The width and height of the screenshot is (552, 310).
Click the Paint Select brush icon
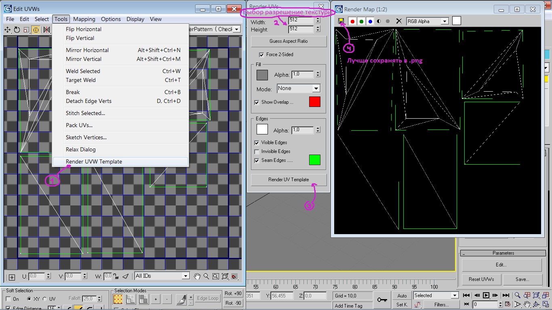(x=181, y=299)
